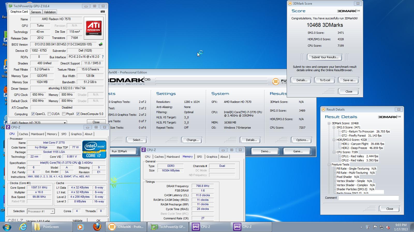Click the network tray icon

click(381, 227)
